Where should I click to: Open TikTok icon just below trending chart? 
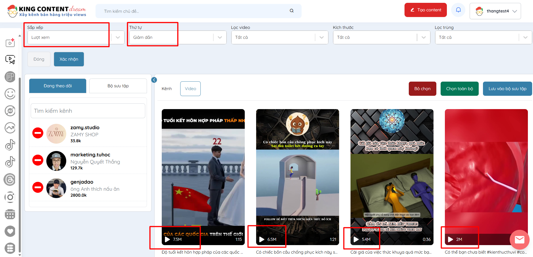tap(10, 145)
